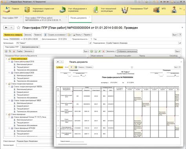
Task: Open the top-right Еще dropdown by help button
Action: pyautogui.click(x=175, y=35)
